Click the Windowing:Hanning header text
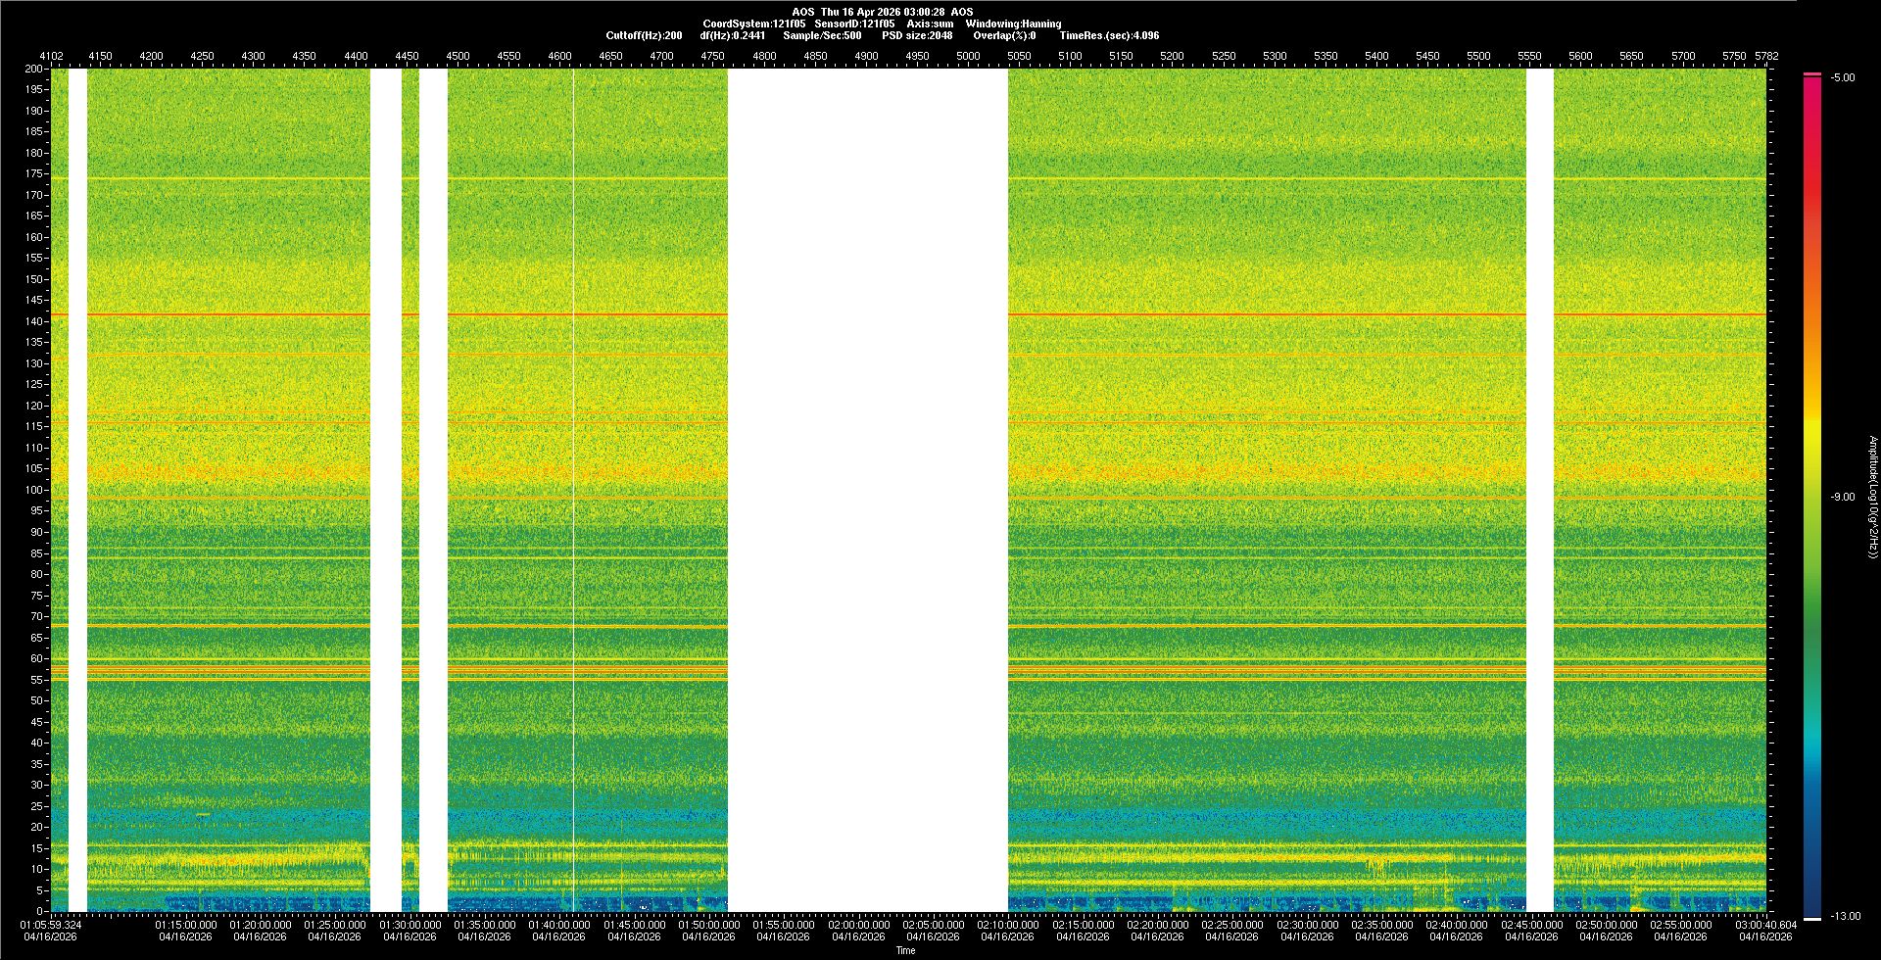 coord(1013,24)
